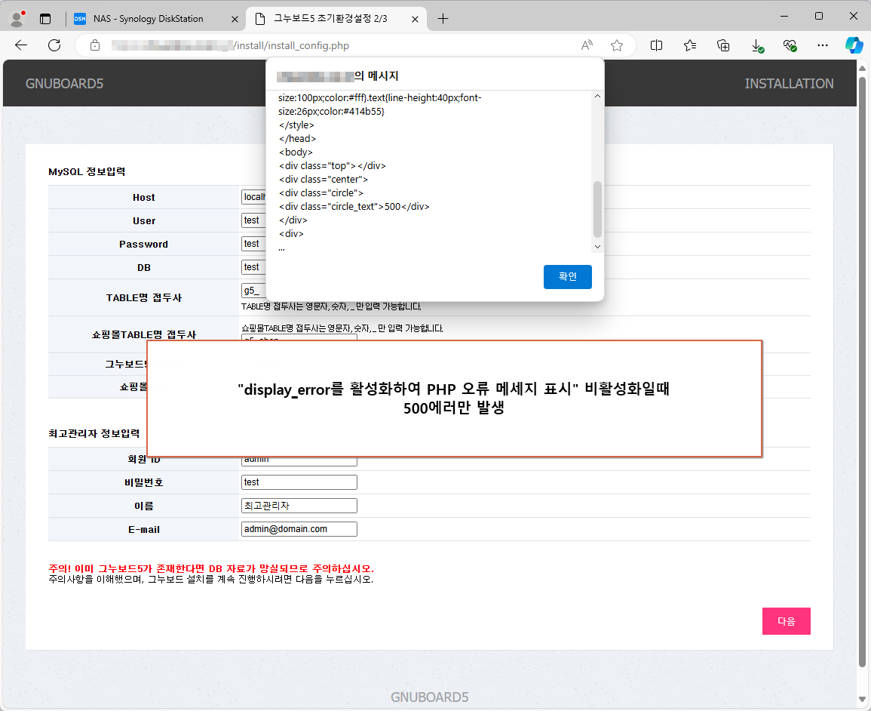
Task: Click the page scrollbar up arrow
Action: (862, 69)
